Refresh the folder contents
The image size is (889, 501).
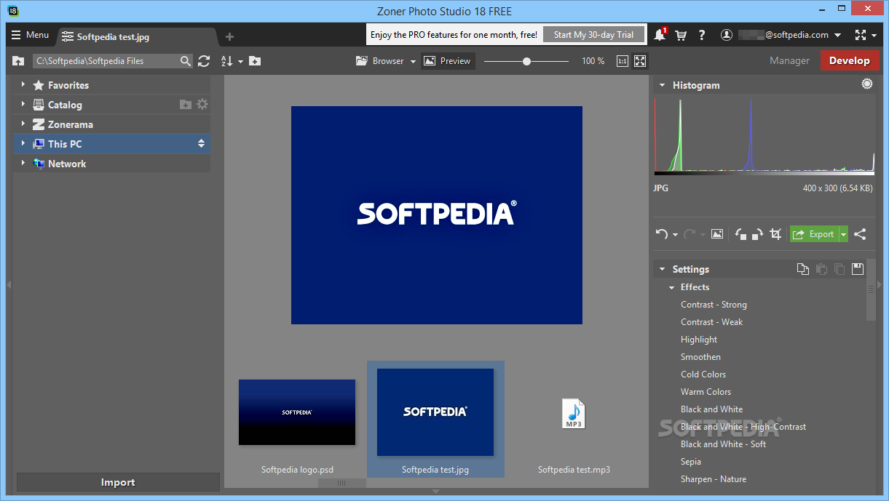[x=204, y=61]
